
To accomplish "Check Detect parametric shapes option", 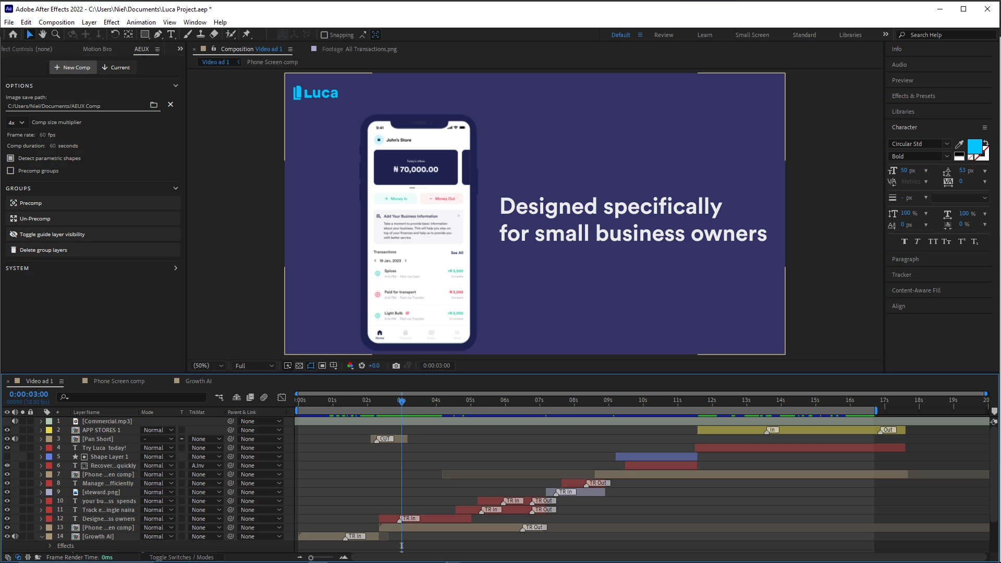I will 10,158.
